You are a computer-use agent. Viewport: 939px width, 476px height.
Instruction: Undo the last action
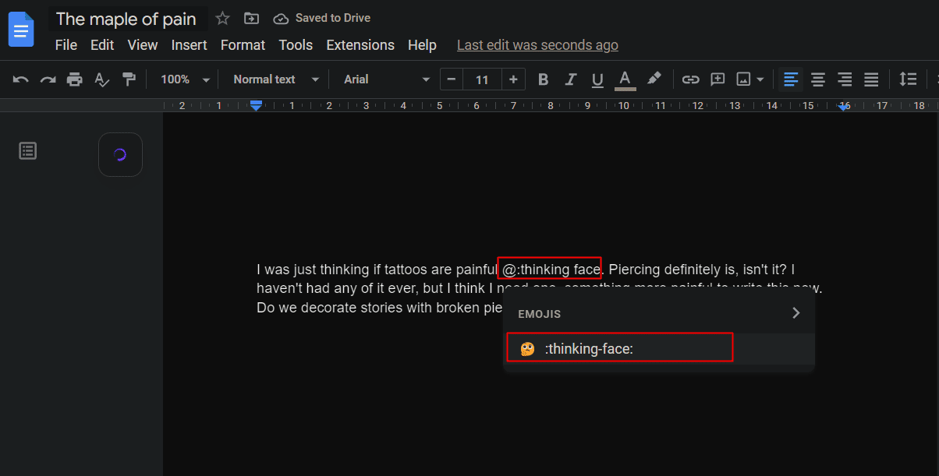[x=21, y=79]
